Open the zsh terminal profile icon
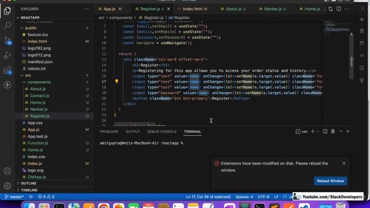Viewport: 370px width, 208px height. (298, 131)
